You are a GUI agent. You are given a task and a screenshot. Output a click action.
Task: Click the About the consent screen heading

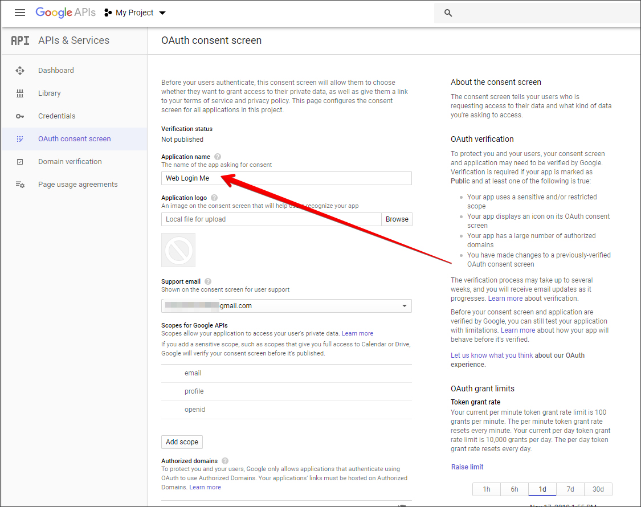coord(496,82)
